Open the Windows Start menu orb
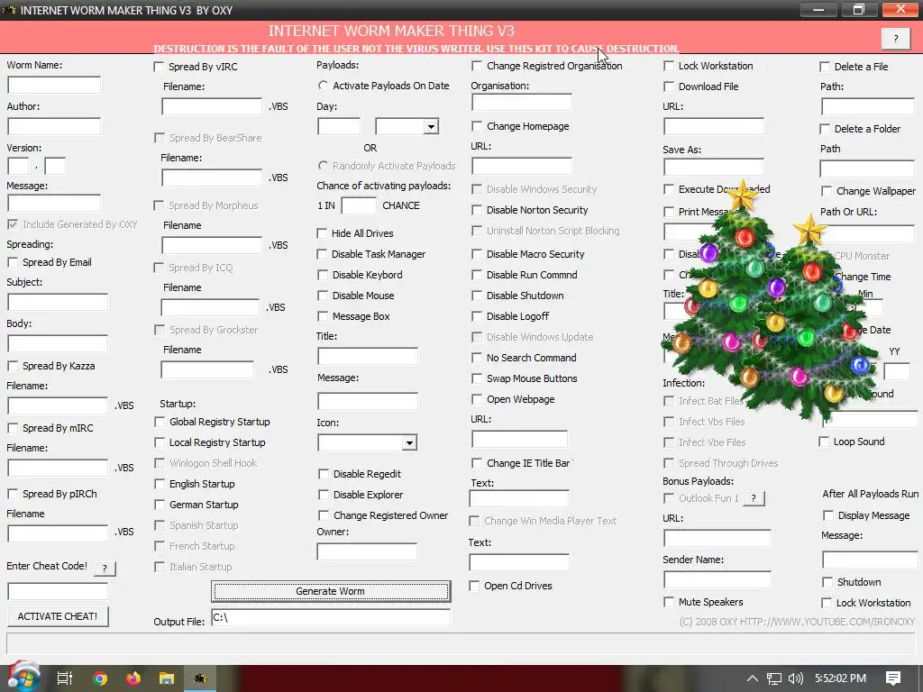Screen dimensions: 923x692 click(23, 677)
